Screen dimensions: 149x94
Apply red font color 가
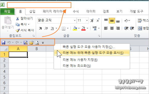coord(83,28)
